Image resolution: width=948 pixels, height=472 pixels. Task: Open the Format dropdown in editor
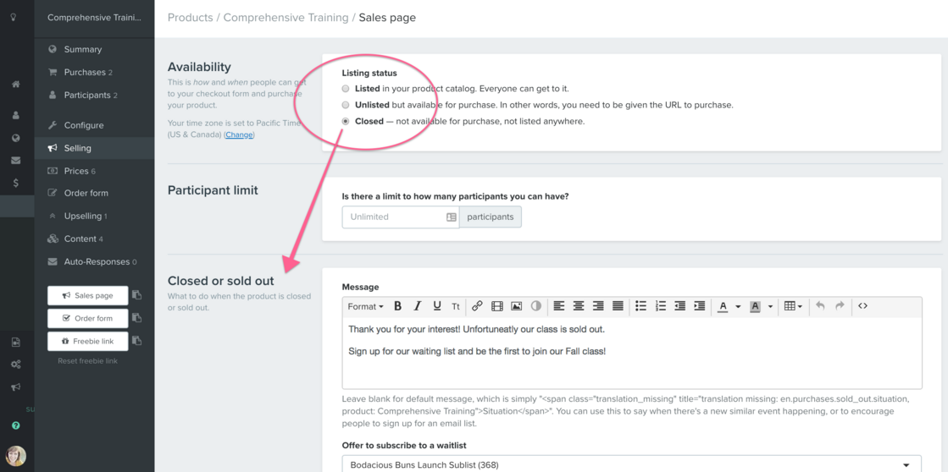coord(365,306)
